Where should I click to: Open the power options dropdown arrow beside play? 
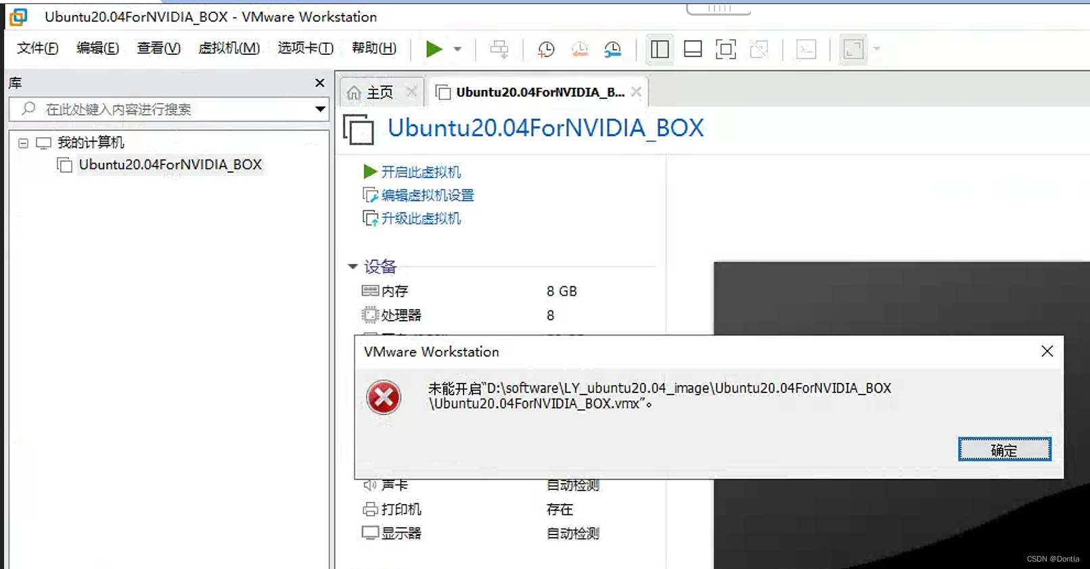[457, 49]
